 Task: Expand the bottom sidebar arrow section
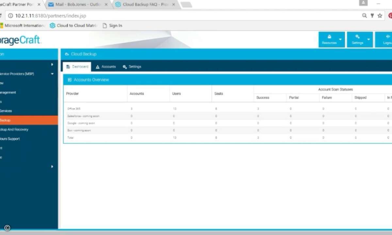pyautogui.click(x=52, y=166)
